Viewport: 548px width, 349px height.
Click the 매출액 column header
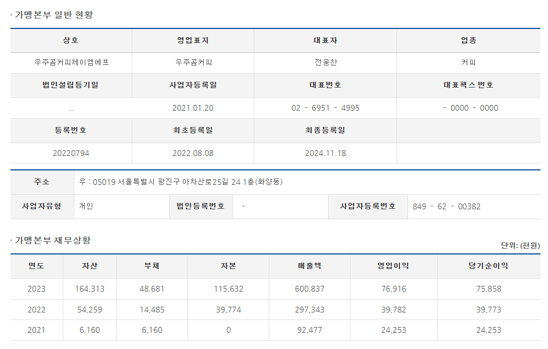tap(309, 266)
